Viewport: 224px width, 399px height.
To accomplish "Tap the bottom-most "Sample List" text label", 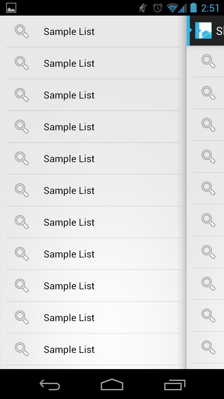I will point(69,349).
